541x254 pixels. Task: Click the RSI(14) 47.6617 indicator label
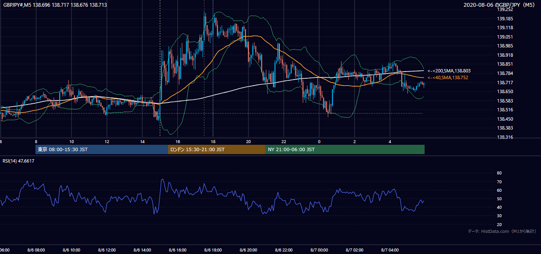[x=19, y=161]
